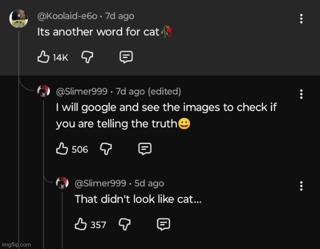320x249 pixels.
Task: Open the @Koolaid-e6o channel link
Action: pyautogui.click(x=67, y=16)
